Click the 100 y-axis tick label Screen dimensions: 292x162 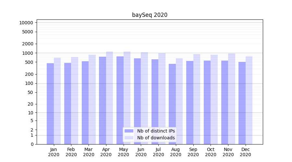[29, 83]
